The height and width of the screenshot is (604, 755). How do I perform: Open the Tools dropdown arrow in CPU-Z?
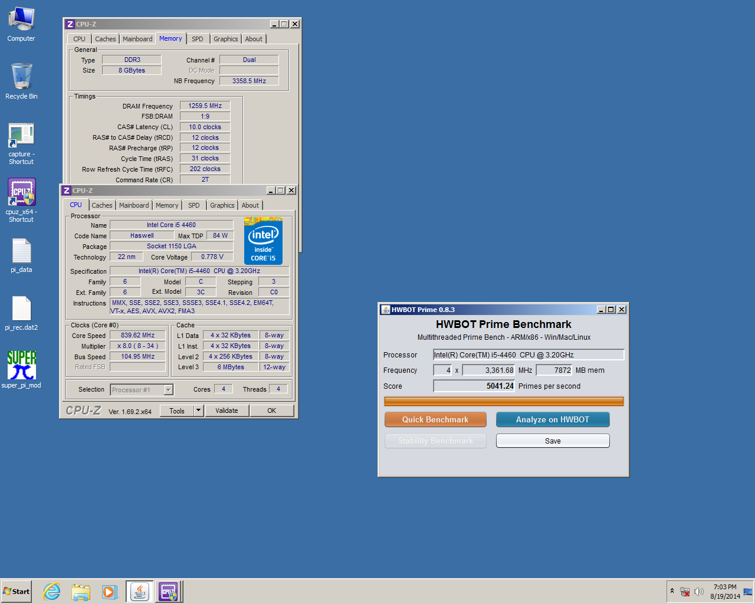coord(199,411)
